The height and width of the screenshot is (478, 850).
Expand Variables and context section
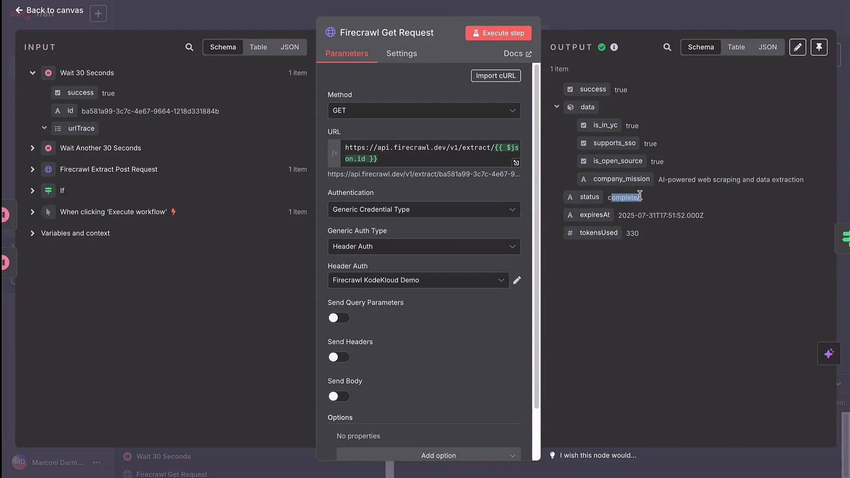(x=32, y=233)
